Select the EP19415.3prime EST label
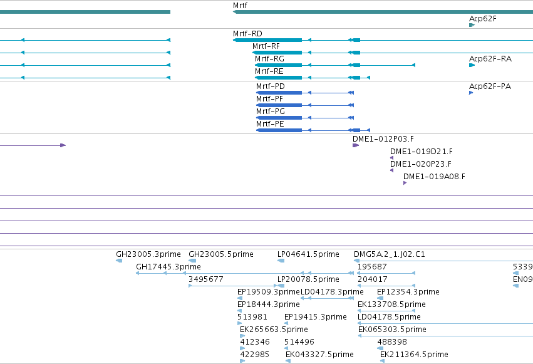The height and width of the screenshot is (364, 533). (316, 317)
